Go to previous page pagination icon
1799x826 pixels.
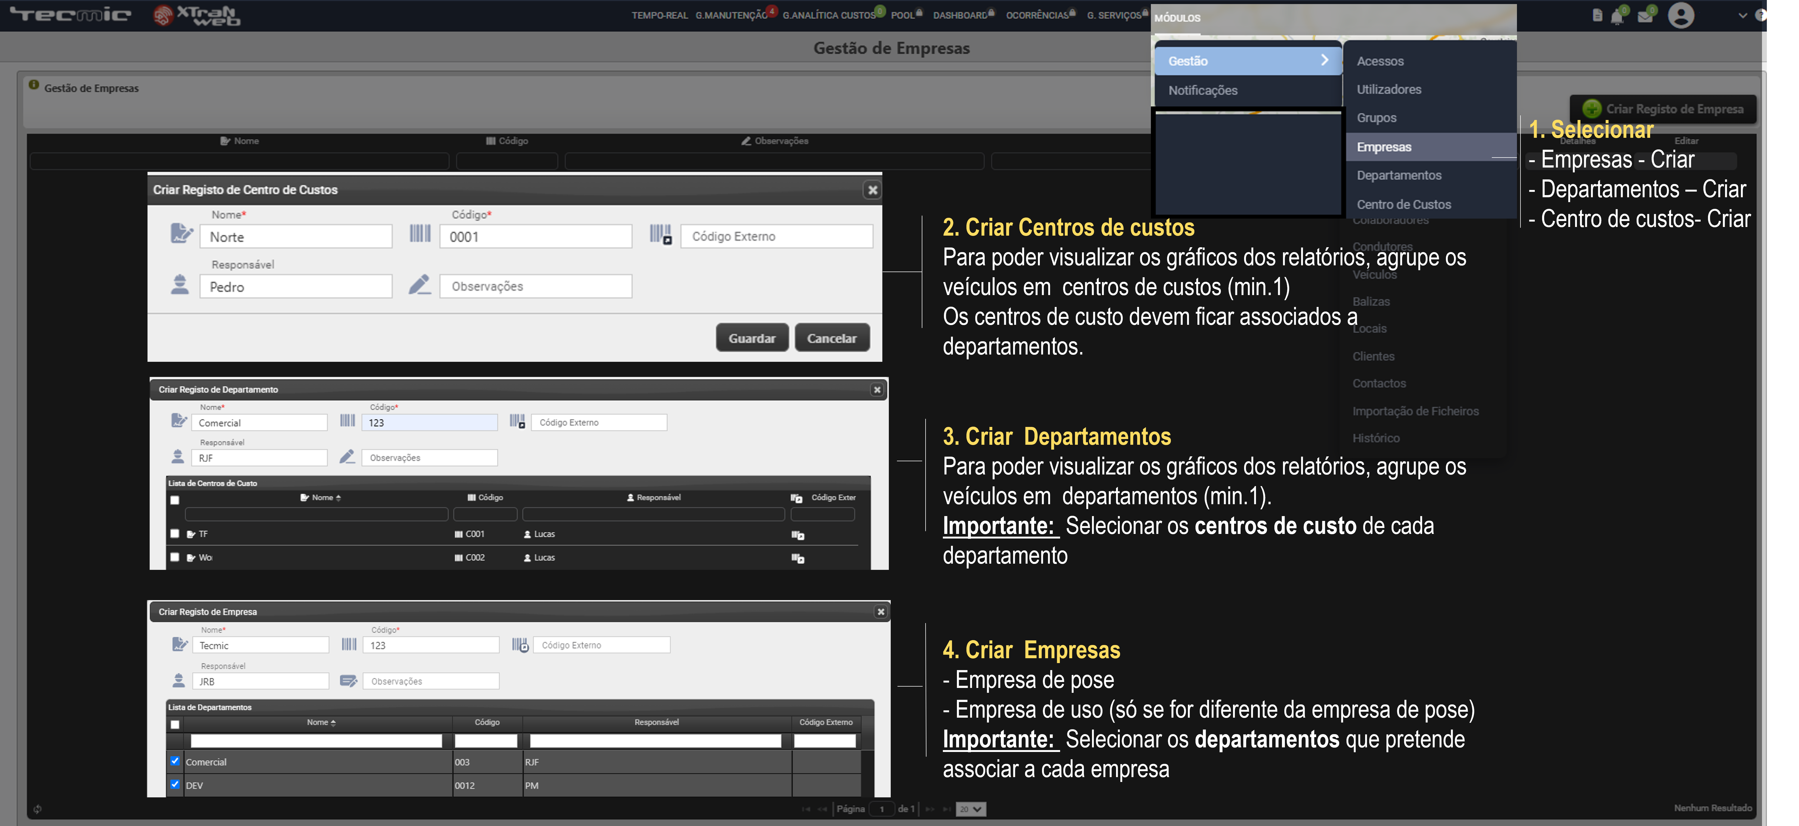tap(822, 809)
